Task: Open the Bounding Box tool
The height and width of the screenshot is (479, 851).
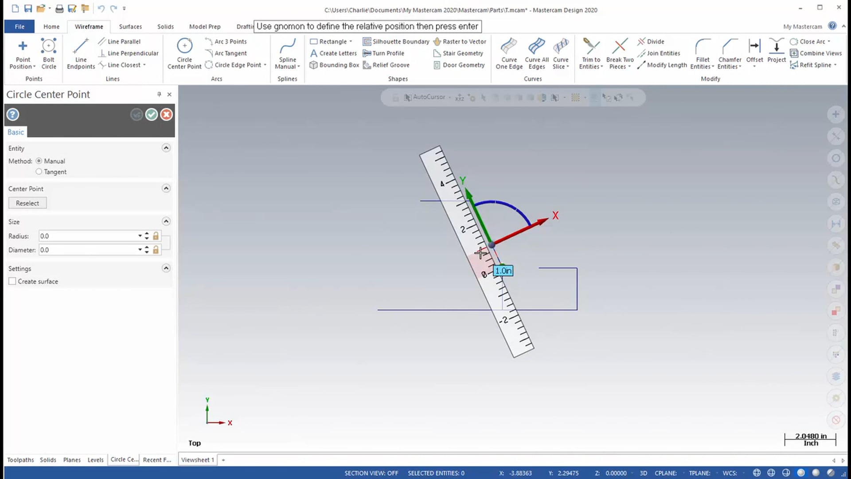Action: point(334,65)
